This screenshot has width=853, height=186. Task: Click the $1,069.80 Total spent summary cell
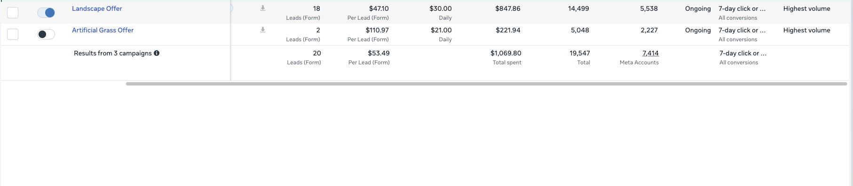[506, 57]
